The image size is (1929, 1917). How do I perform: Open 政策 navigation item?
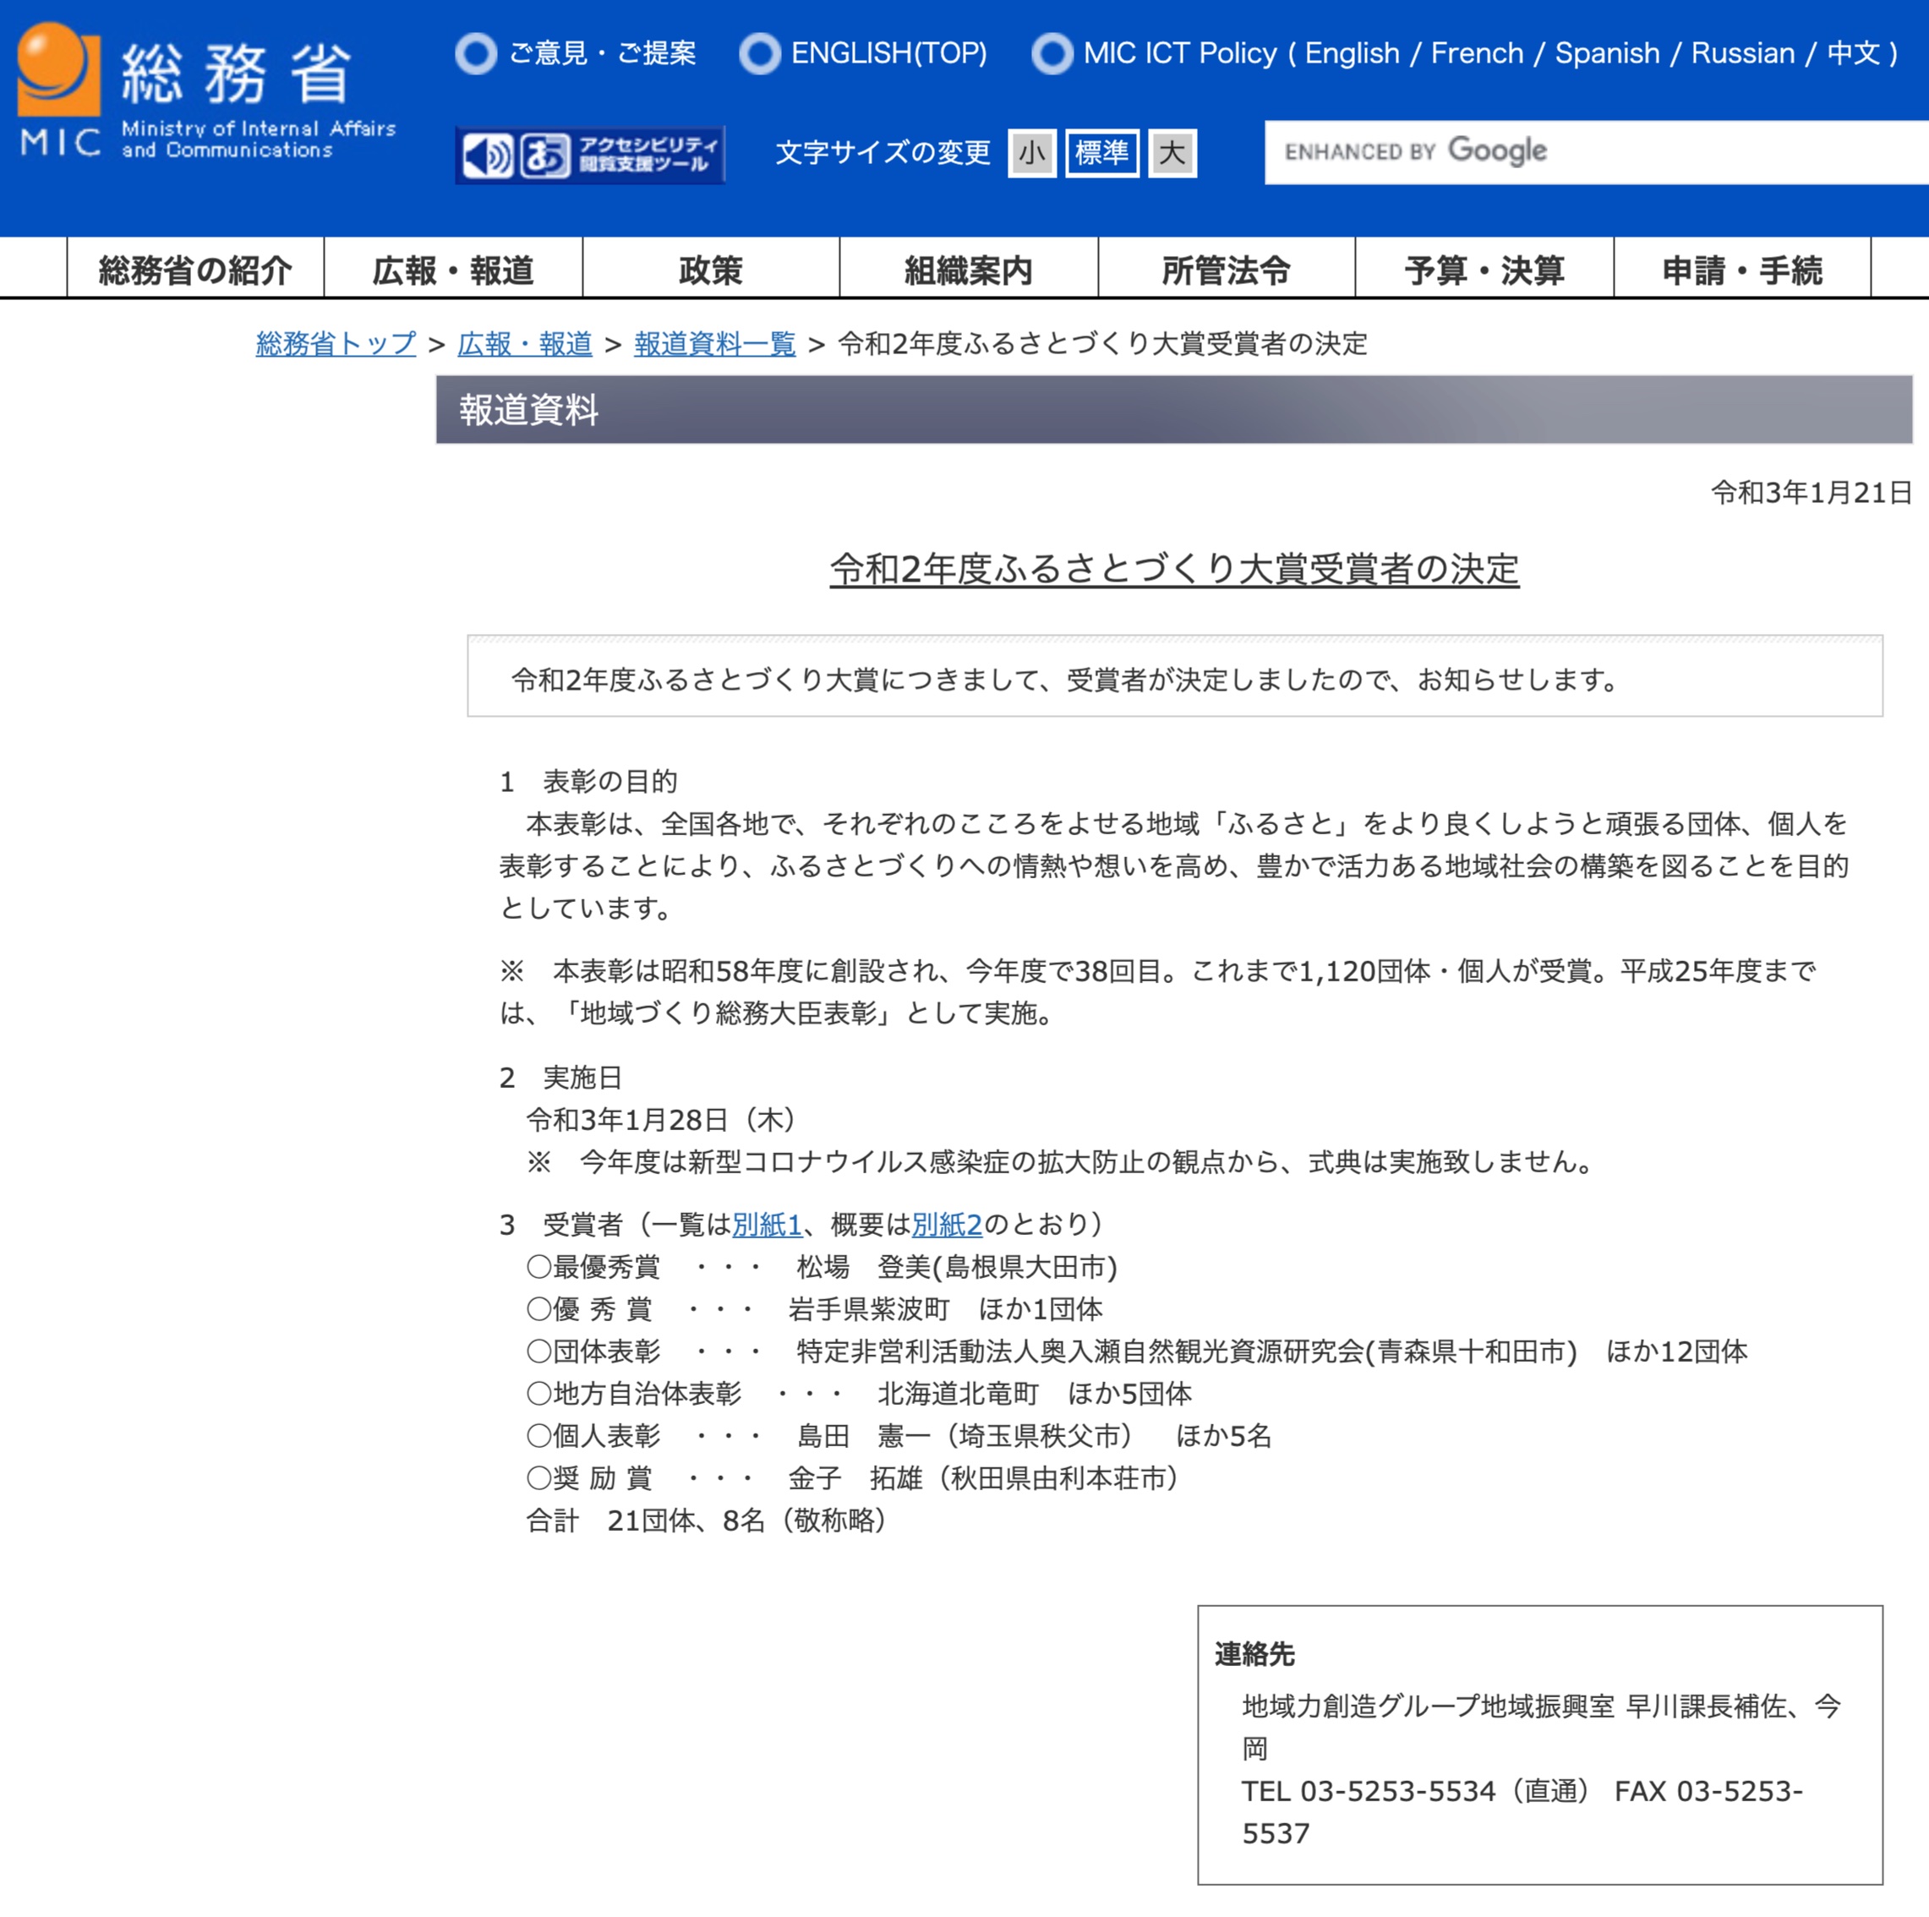(x=711, y=270)
